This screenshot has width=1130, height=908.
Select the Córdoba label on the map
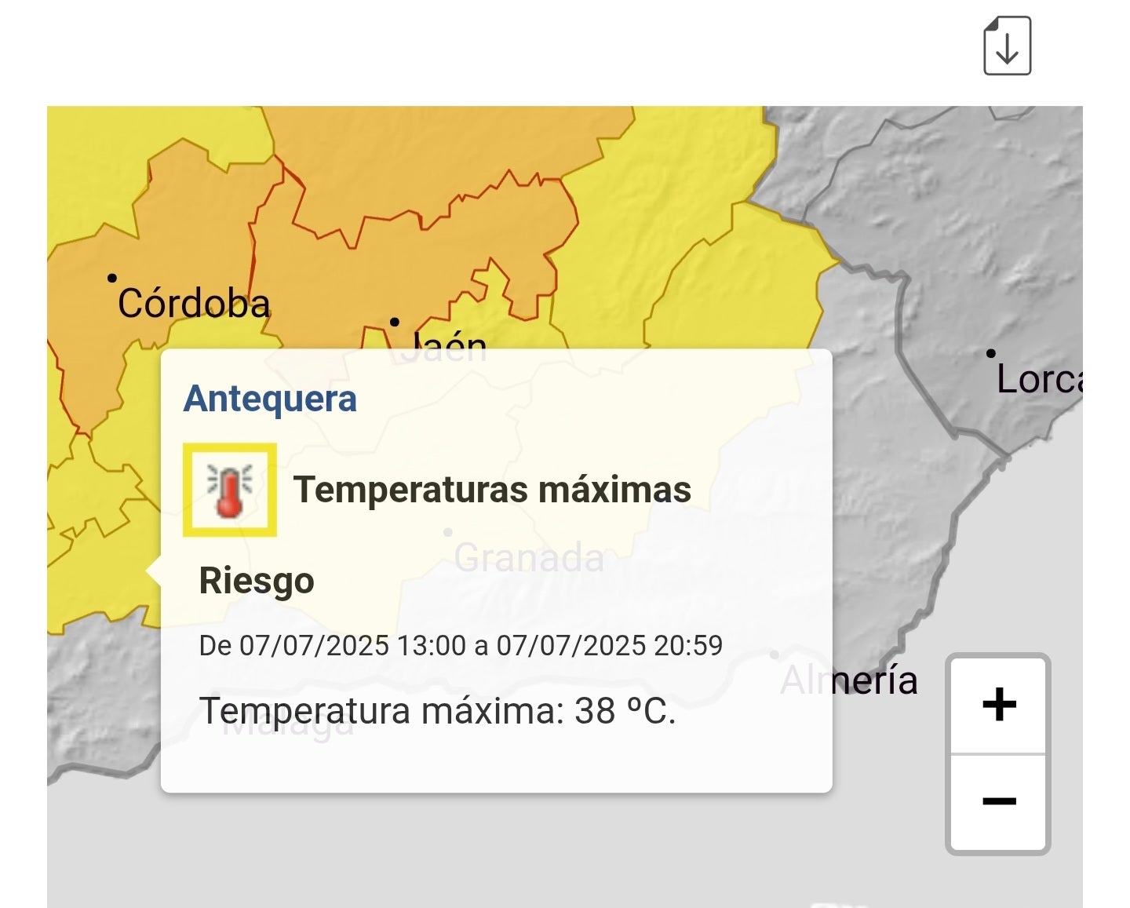click(x=194, y=304)
